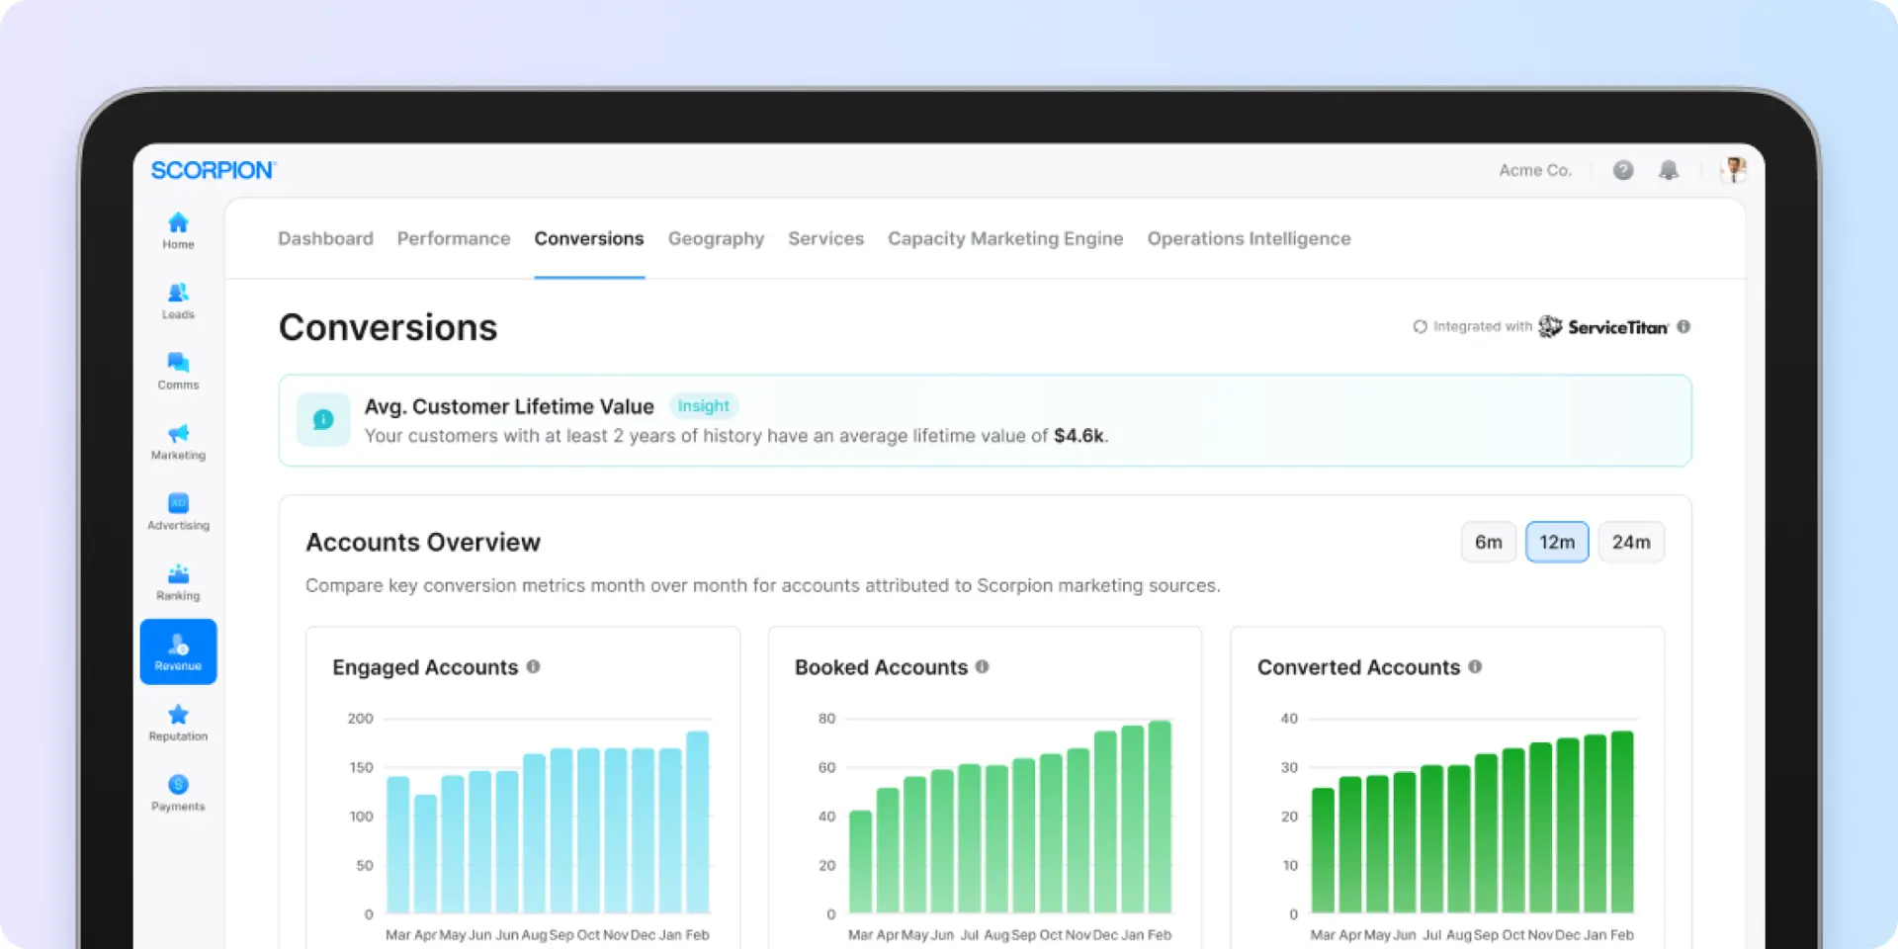Switch to the Performance tab
The image size is (1898, 949).
tap(454, 238)
